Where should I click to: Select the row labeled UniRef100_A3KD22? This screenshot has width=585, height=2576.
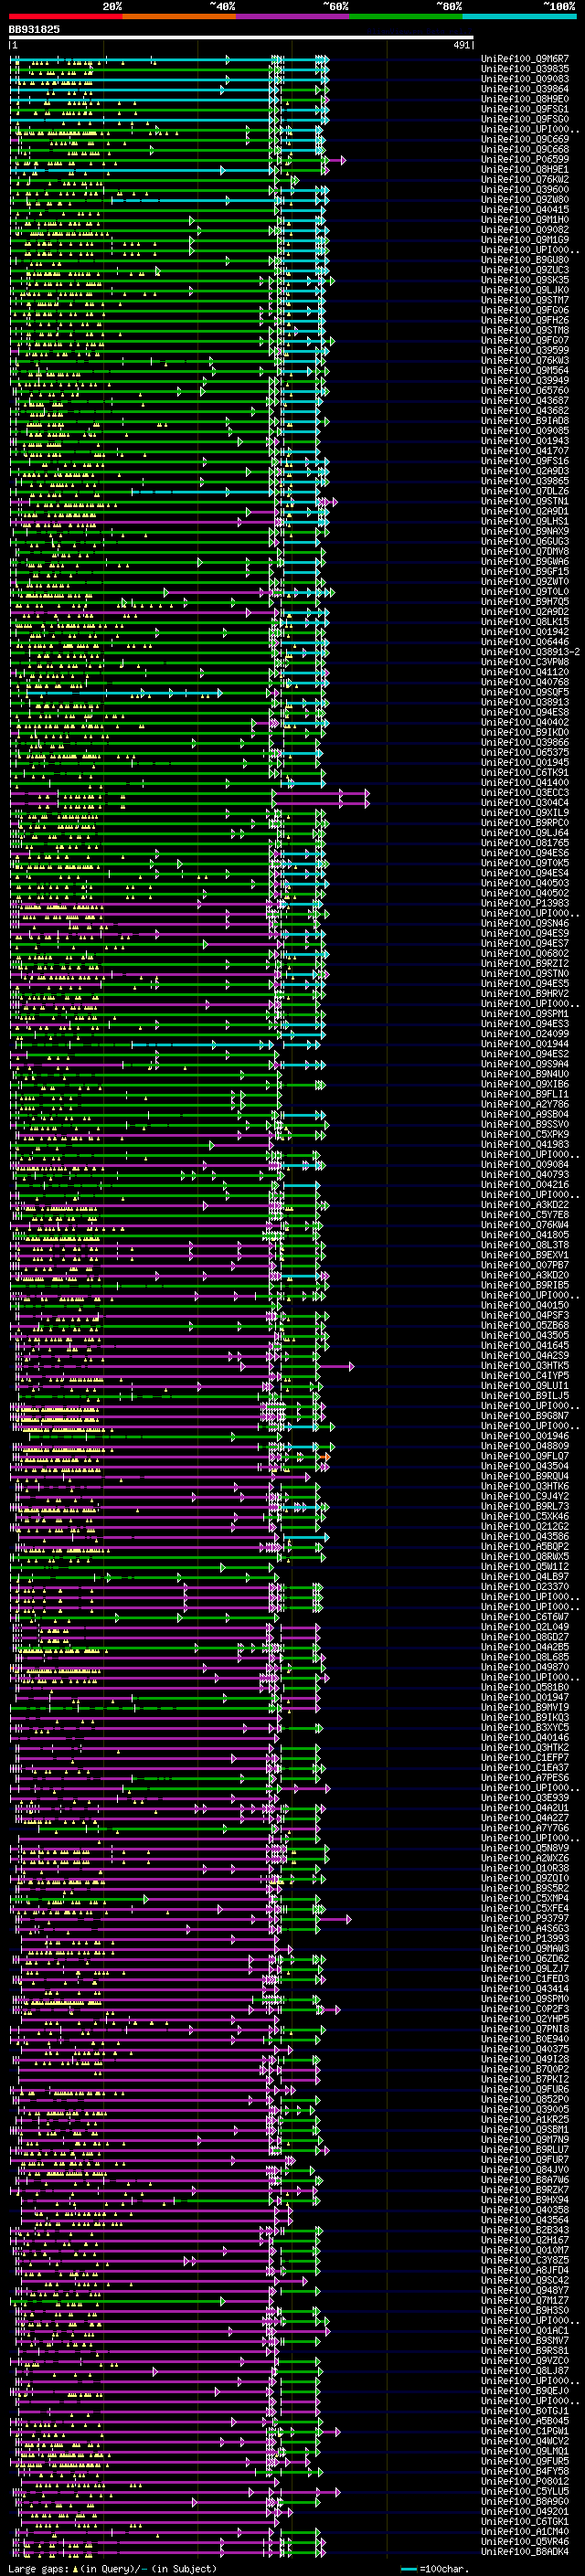(525, 1205)
